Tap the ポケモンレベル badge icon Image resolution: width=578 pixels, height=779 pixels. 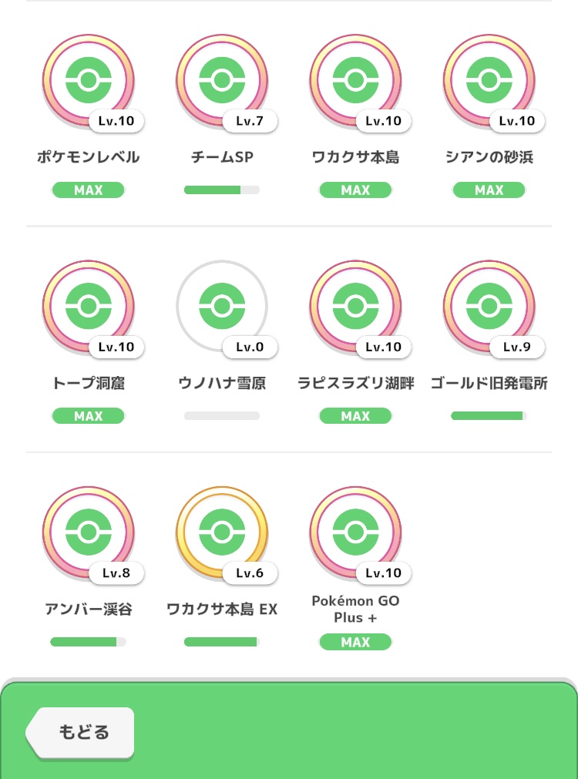click(x=88, y=80)
